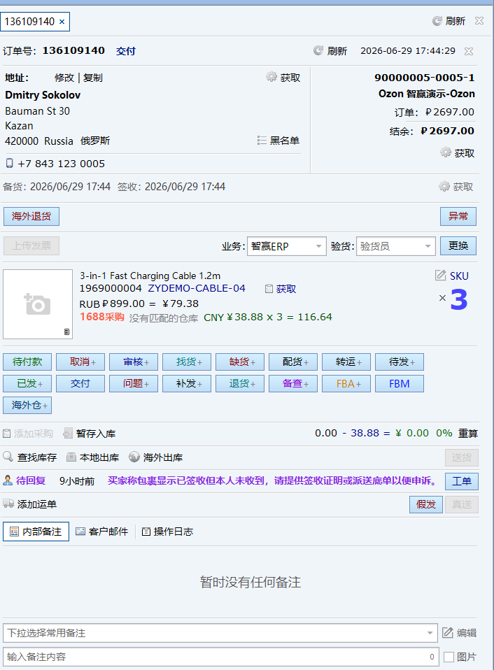Click the 工单 ticket button
Viewport: 494px width, 670px height.
(462, 481)
